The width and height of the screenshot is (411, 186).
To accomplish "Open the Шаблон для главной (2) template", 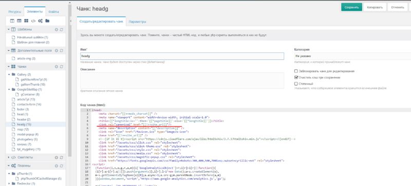I will tap(33, 42).
